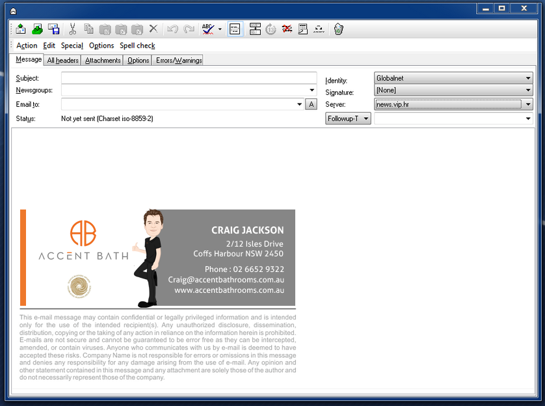Screen dimensions: 545x406
Task: Expand the Newsgroups dropdown arrow
Action: (x=312, y=90)
